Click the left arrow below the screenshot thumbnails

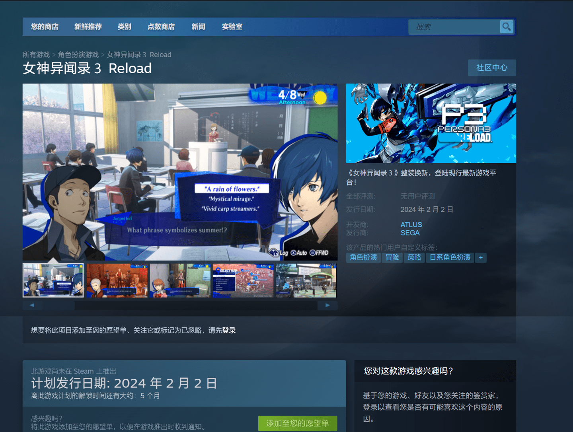(32, 305)
